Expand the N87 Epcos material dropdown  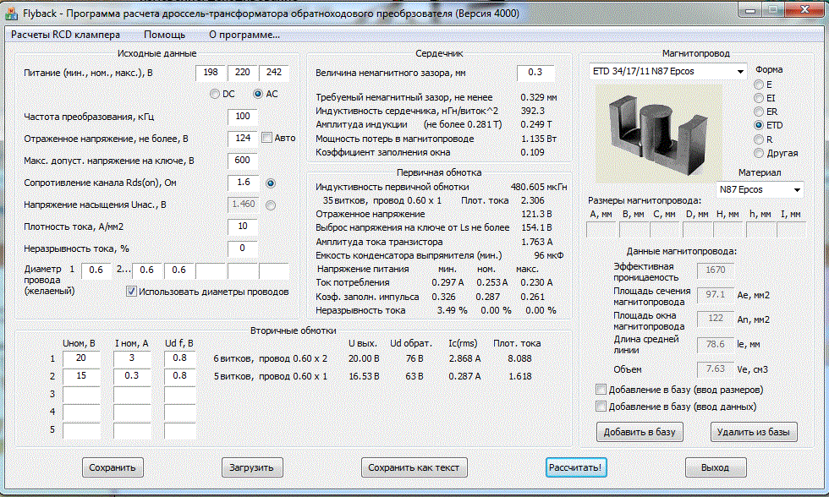759,189
